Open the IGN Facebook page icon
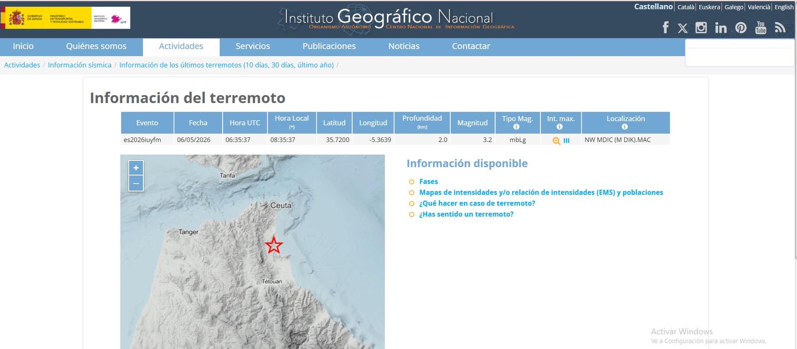The width and height of the screenshot is (797, 349). tap(665, 27)
